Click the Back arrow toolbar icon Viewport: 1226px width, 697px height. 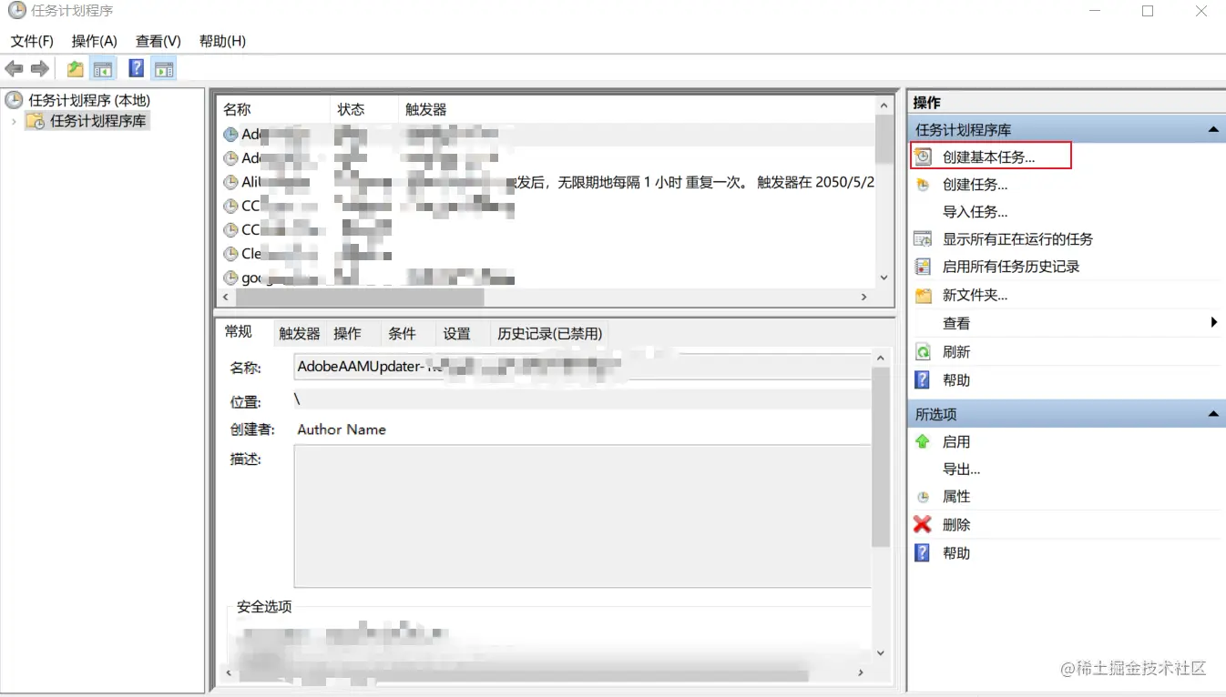click(14, 69)
